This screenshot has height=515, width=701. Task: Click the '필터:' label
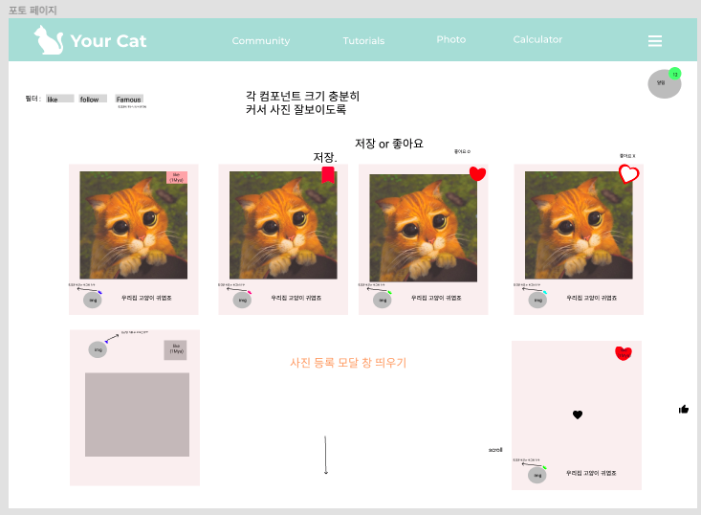click(x=33, y=99)
